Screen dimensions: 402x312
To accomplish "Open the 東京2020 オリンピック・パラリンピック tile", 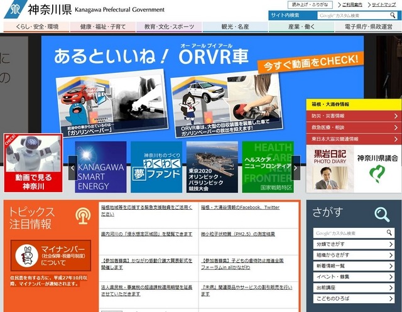I will 212,167.
